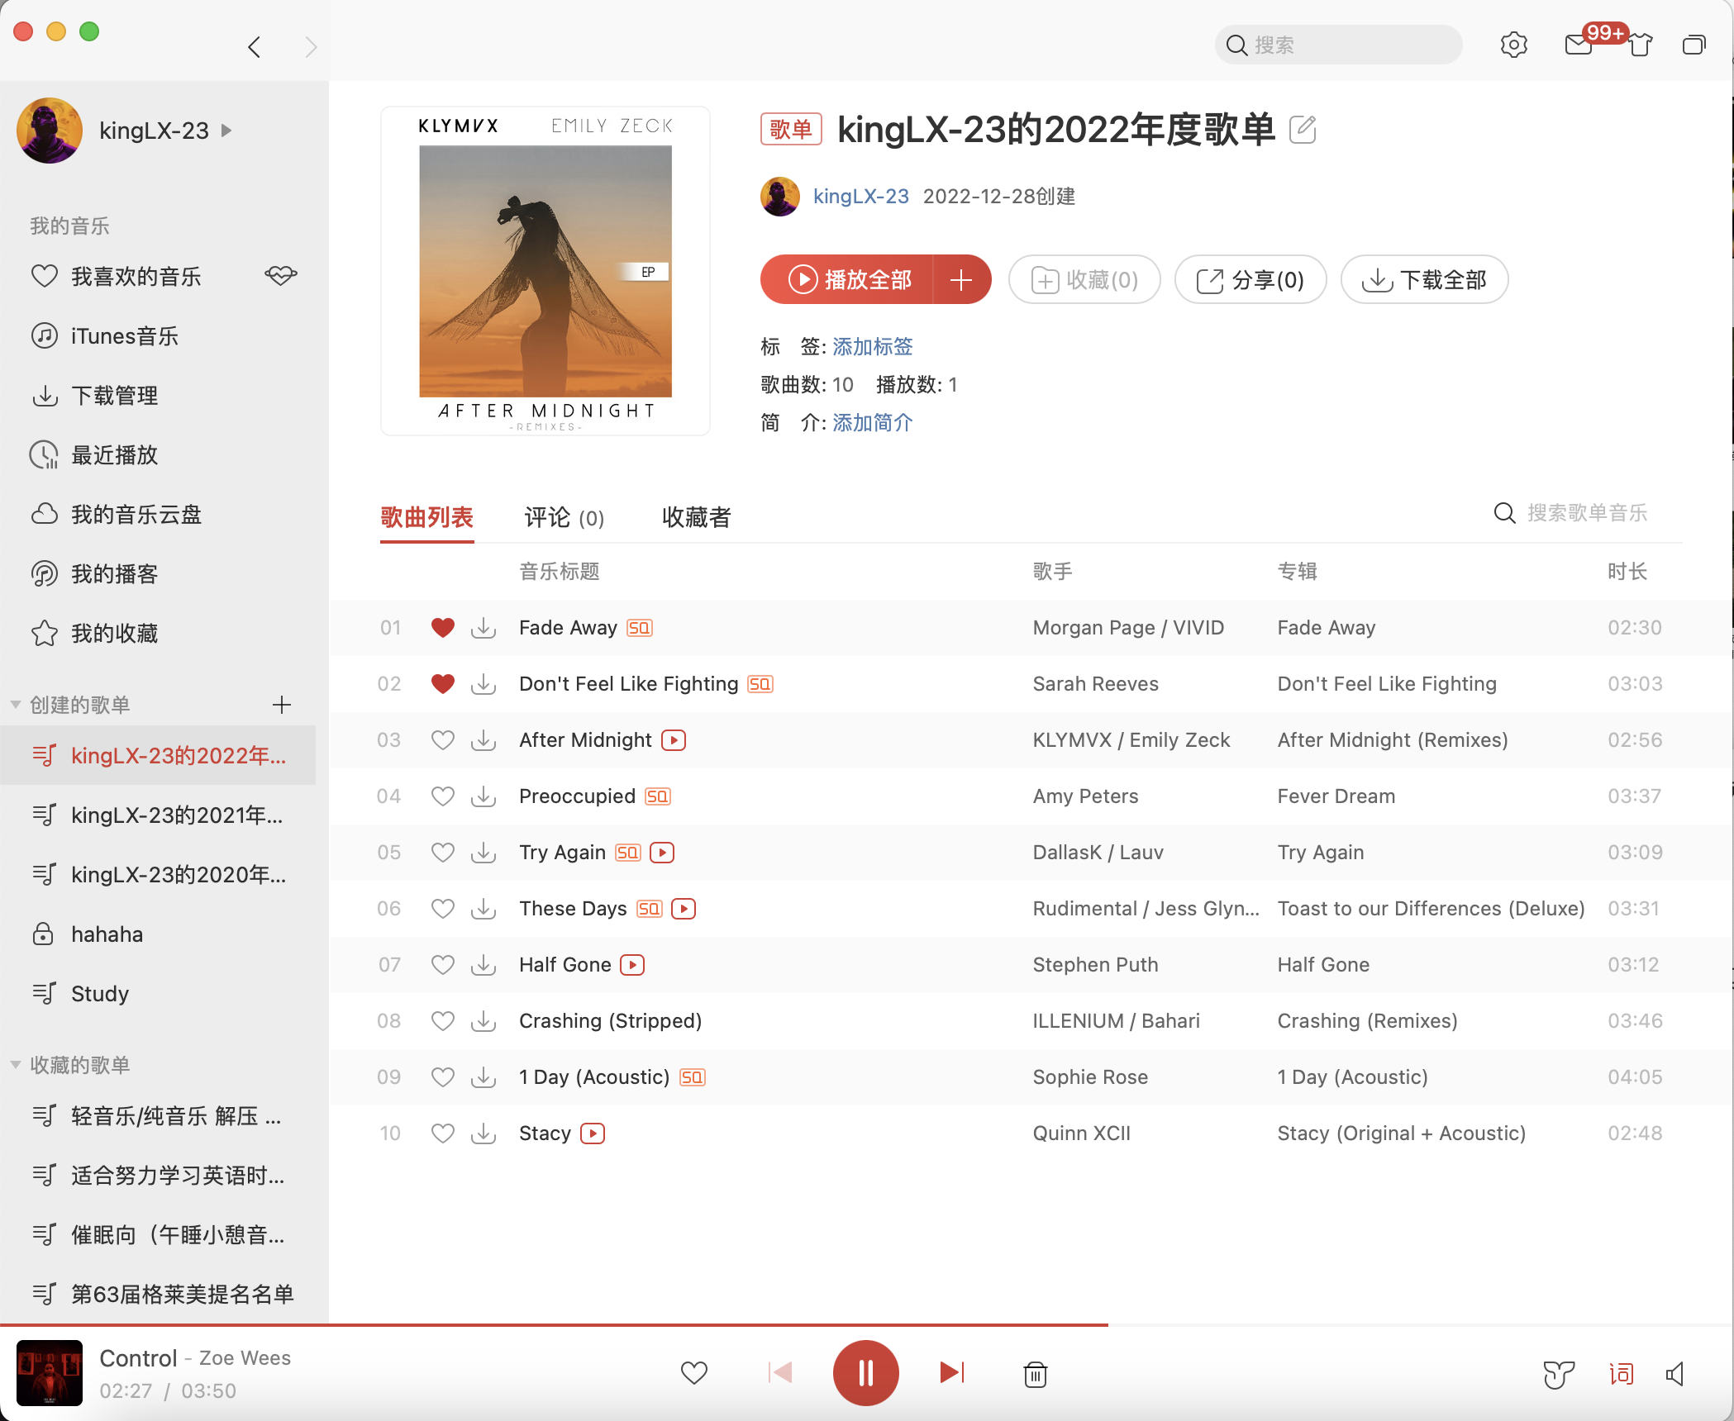
Task: Switch to the collectors tab
Action: [696, 518]
